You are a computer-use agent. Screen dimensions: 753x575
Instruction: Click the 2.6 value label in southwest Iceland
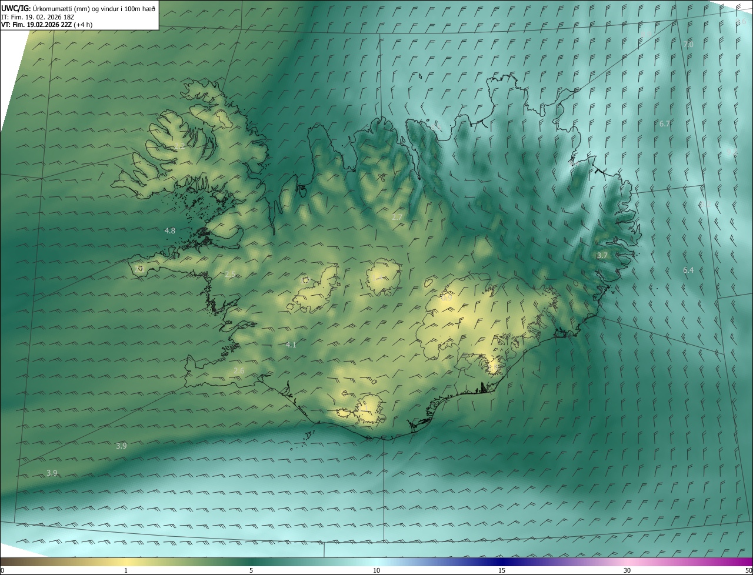[239, 371]
